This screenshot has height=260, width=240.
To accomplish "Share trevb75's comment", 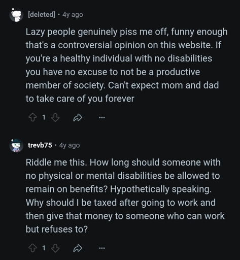I will pos(78,248).
